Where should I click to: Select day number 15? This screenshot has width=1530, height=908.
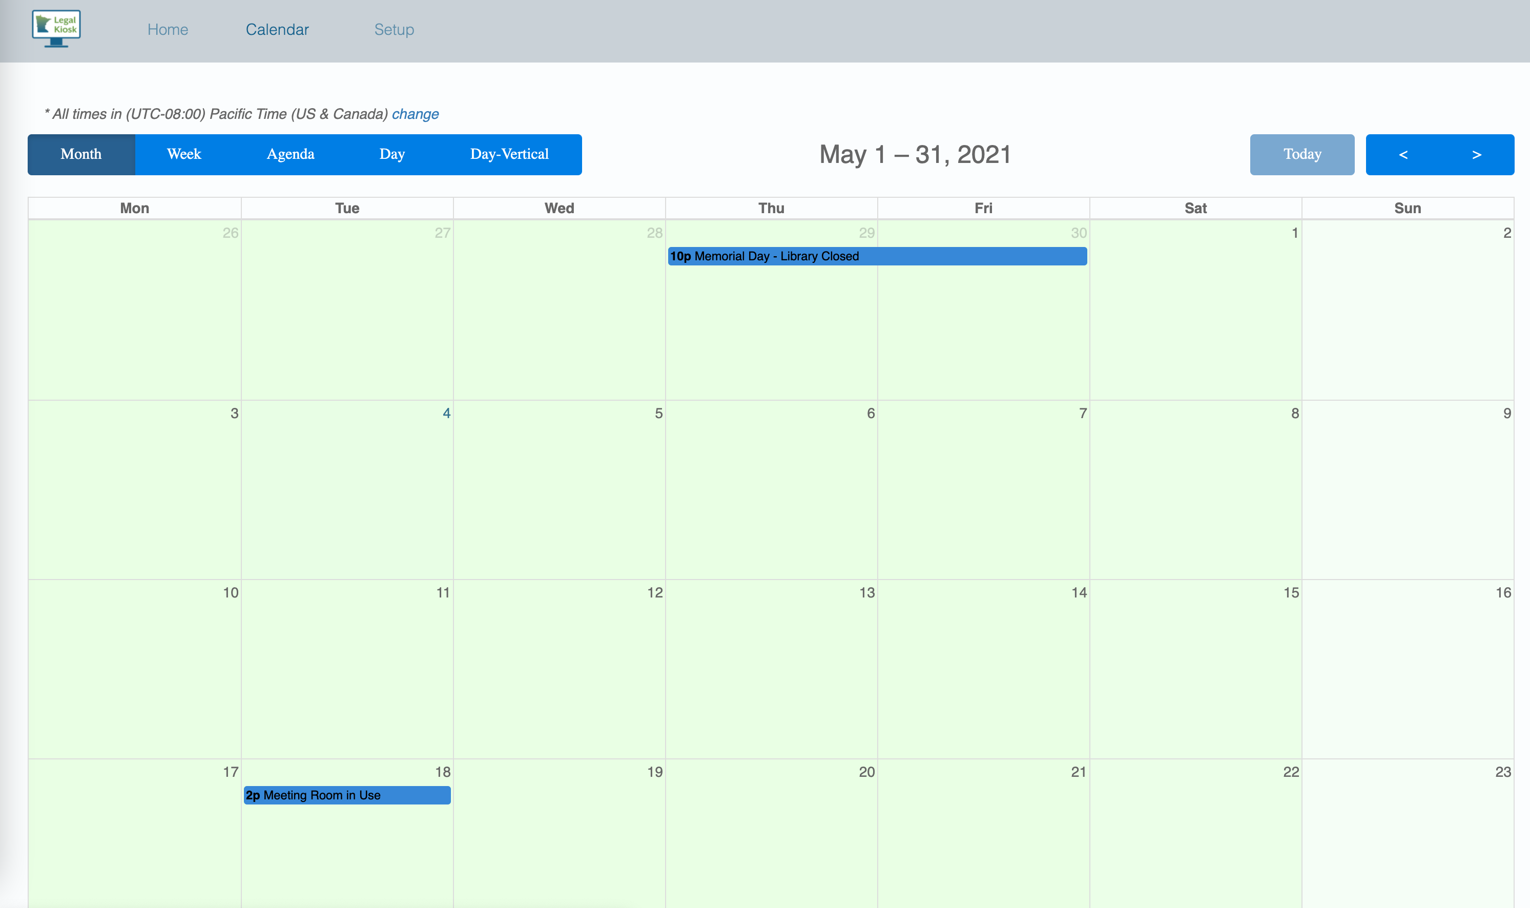pyautogui.click(x=1291, y=592)
